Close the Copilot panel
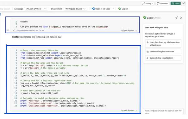188x119 pixels. coord(181,18)
